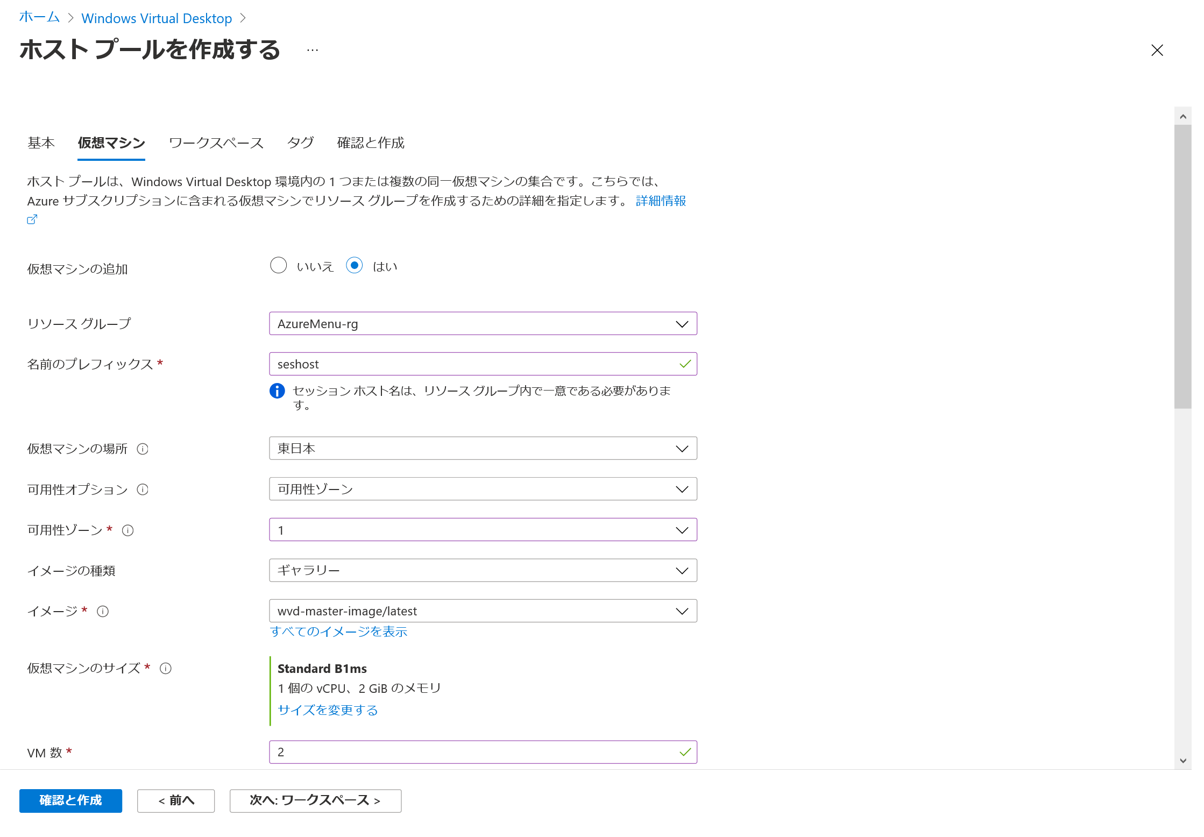This screenshot has width=1204, height=837.
Task: Open the ellipsis menu beside the page title
Action: [313, 51]
